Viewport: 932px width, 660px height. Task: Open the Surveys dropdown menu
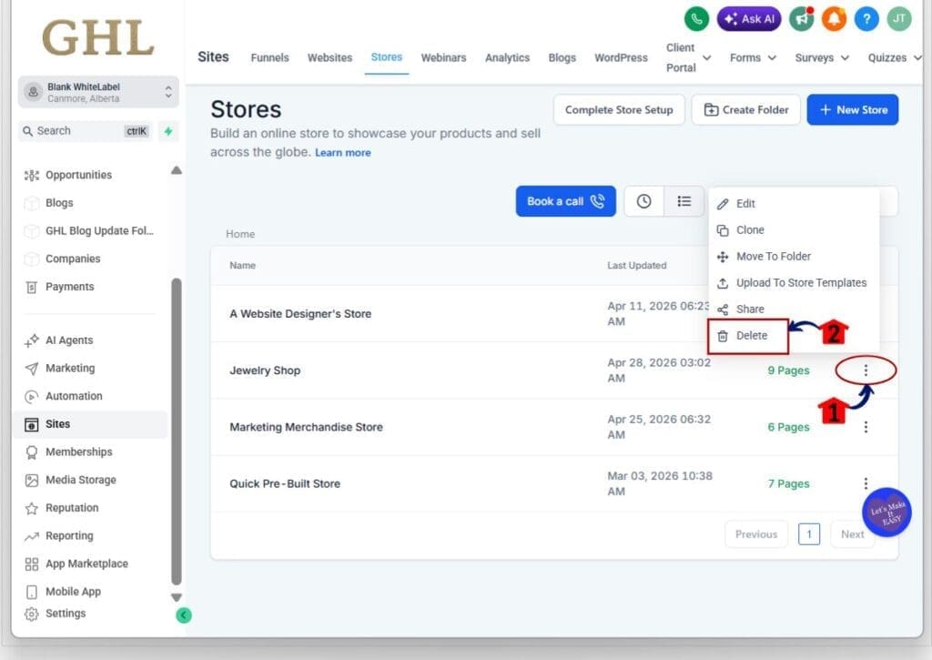pyautogui.click(x=821, y=57)
